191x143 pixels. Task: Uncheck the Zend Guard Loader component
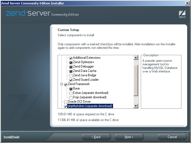(x=71, y=80)
